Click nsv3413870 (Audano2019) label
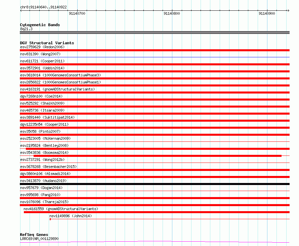This screenshot has width=299, height=246. click(x=43, y=181)
